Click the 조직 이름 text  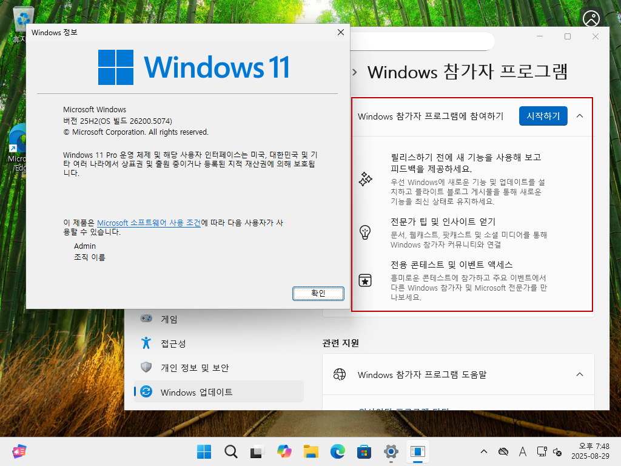[x=90, y=257]
